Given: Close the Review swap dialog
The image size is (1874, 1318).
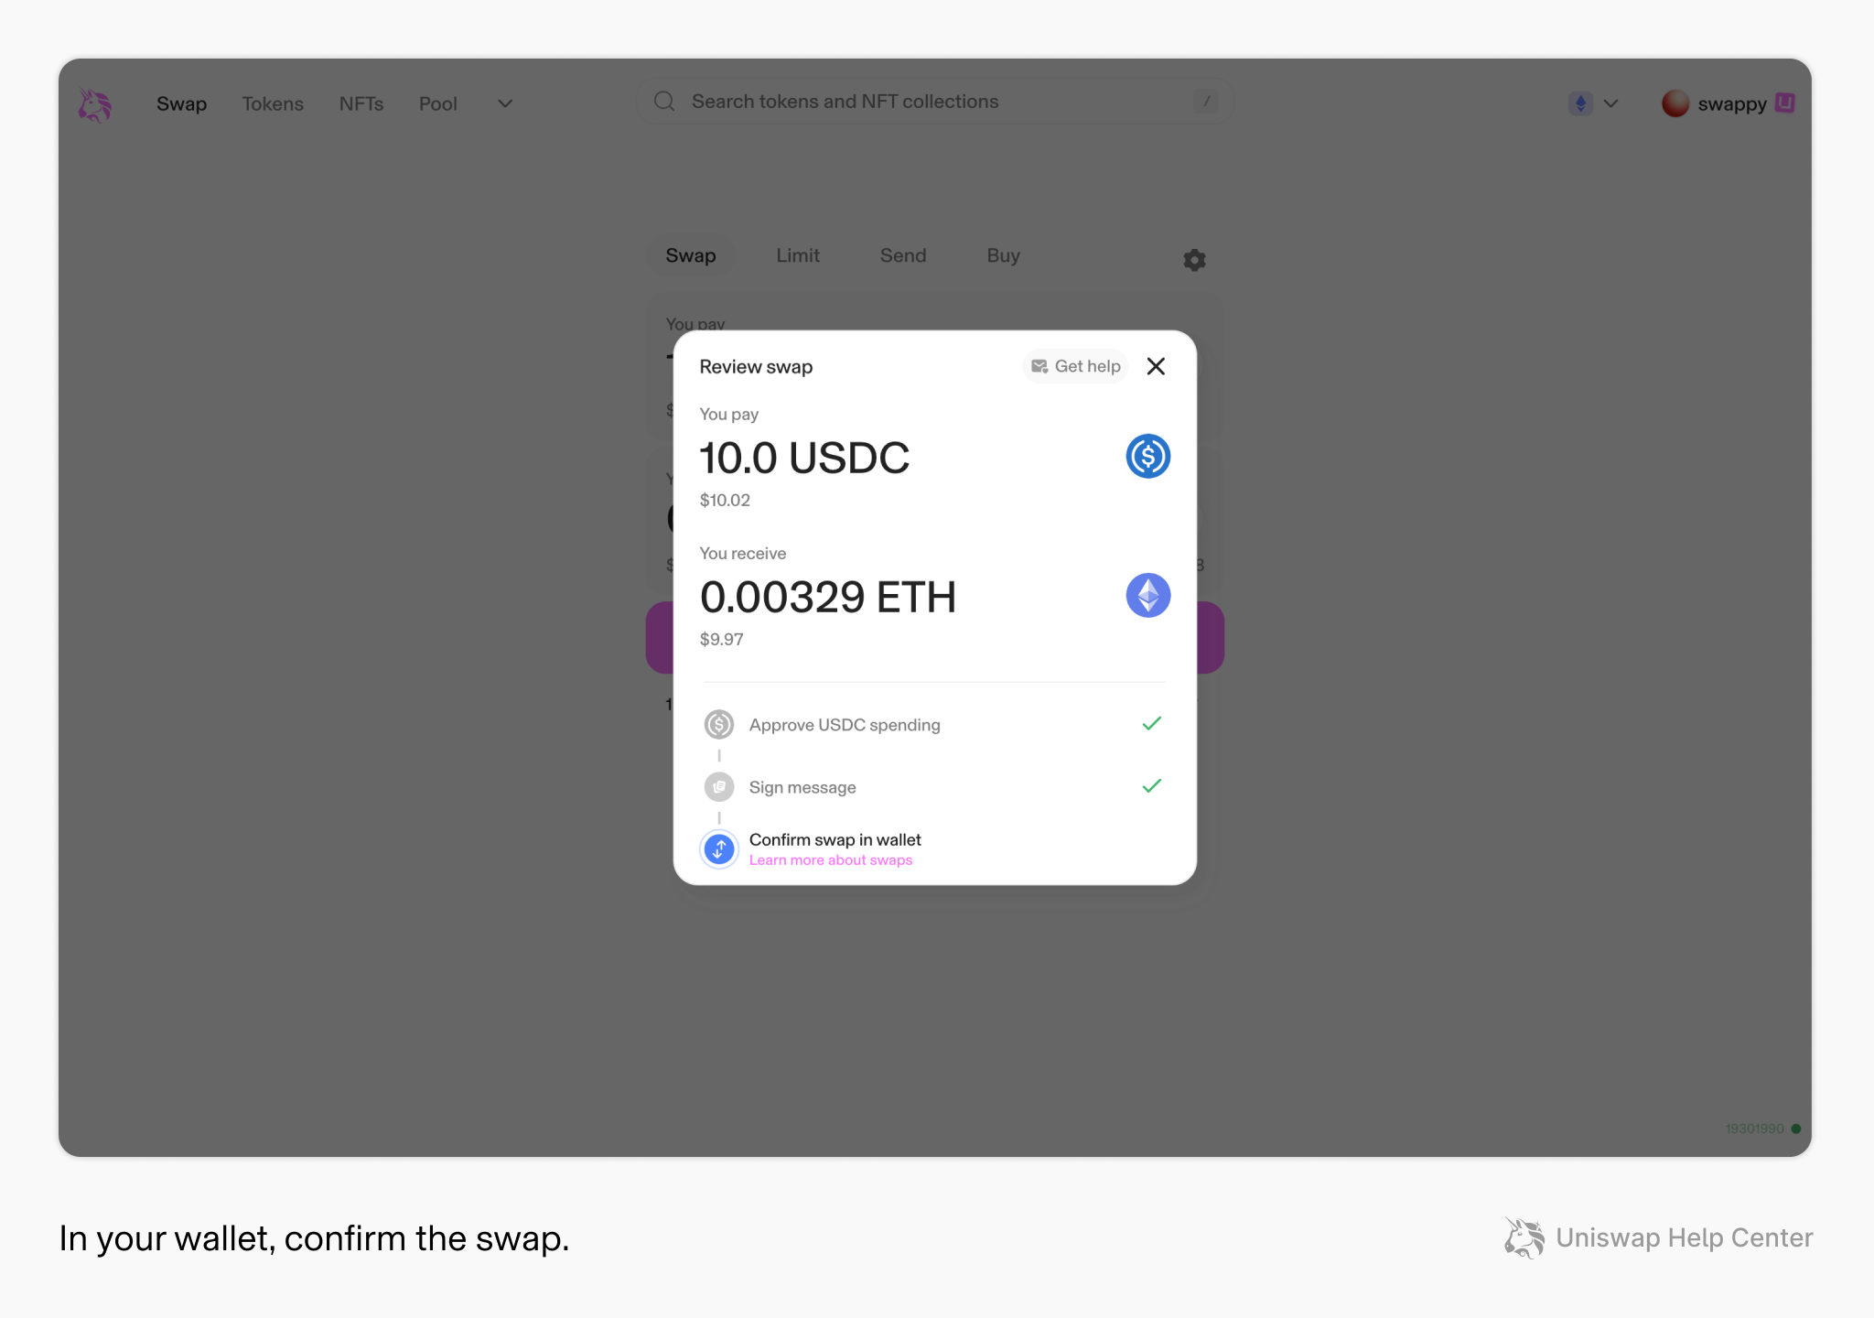Looking at the screenshot, I should 1156,366.
